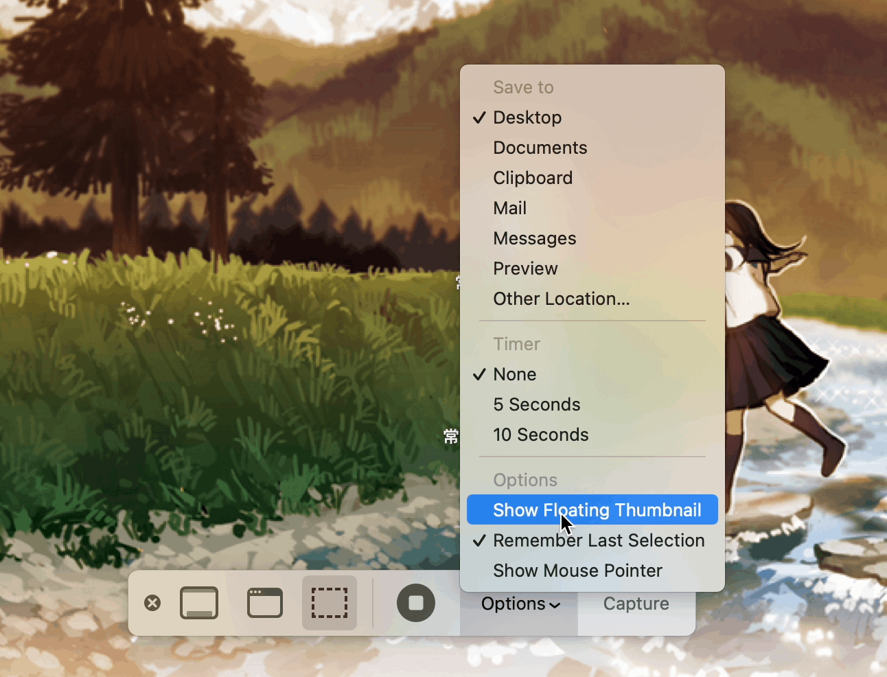Screen dimensions: 887x677
Task: Close the screenshot toolbar with the X icon
Action: pyautogui.click(x=152, y=603)
